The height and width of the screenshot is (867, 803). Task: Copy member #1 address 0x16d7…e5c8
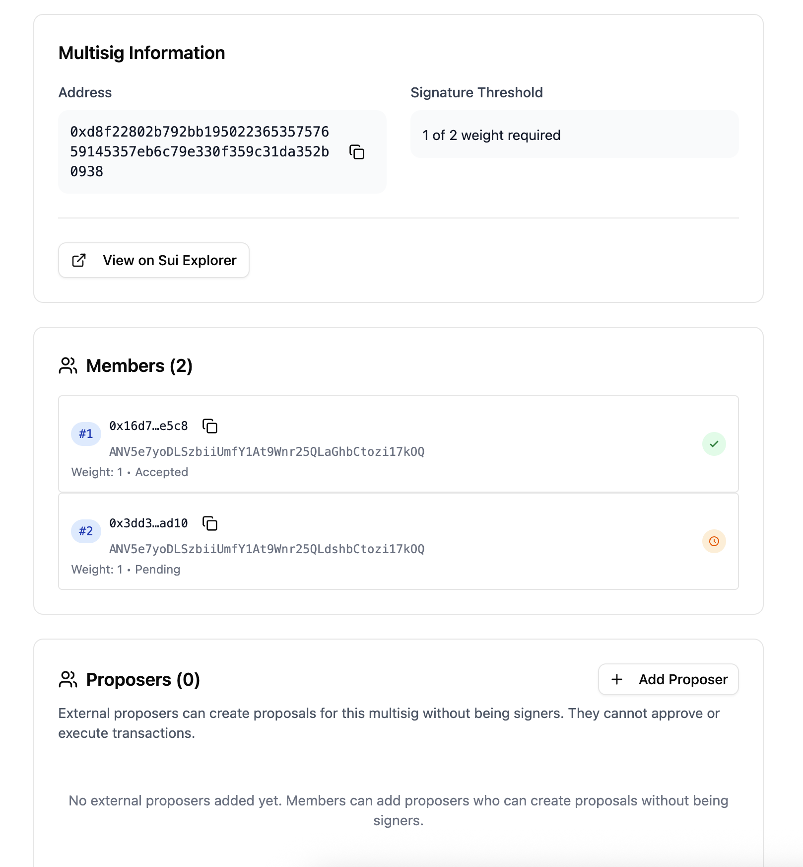[x=210, y=426]
